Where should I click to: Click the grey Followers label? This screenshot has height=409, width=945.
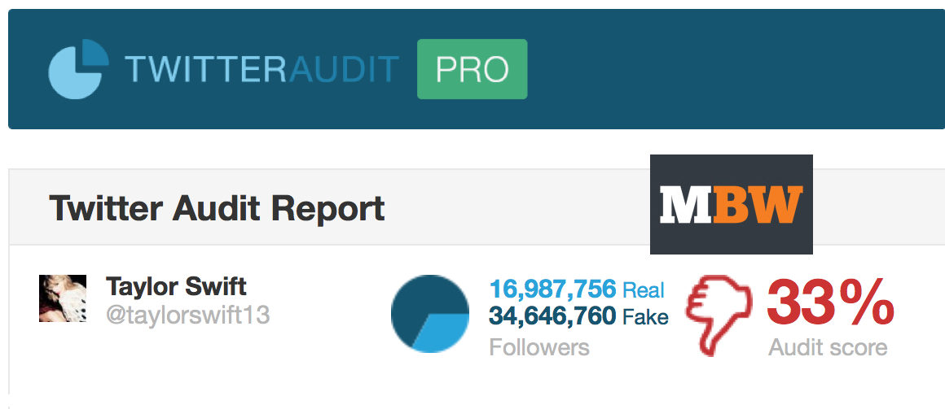pos(539,347)
